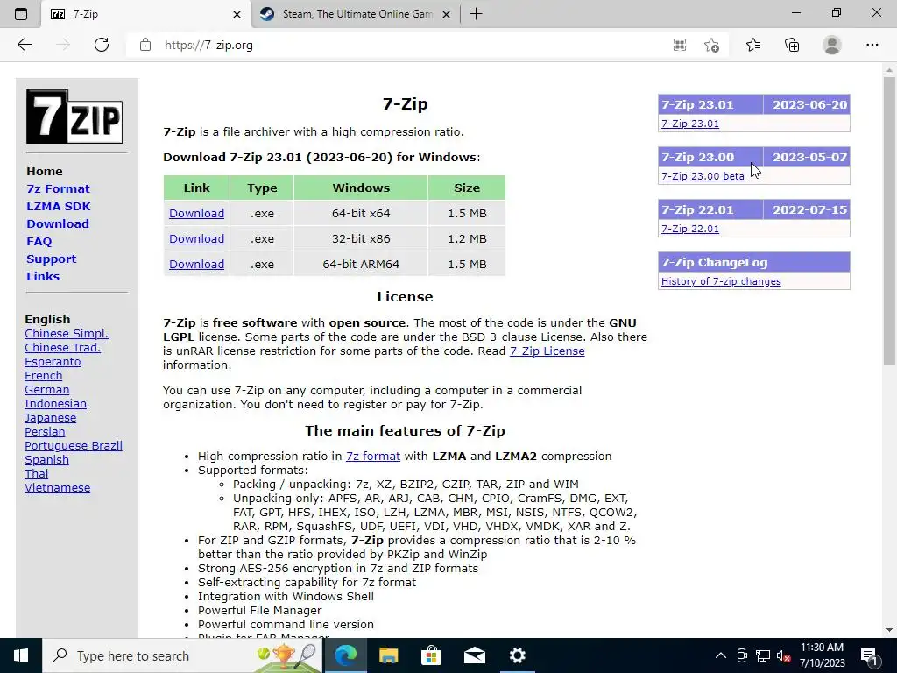
Task: Click the taskbar search box
Action: pyautogui.click(x=180, y=655)
